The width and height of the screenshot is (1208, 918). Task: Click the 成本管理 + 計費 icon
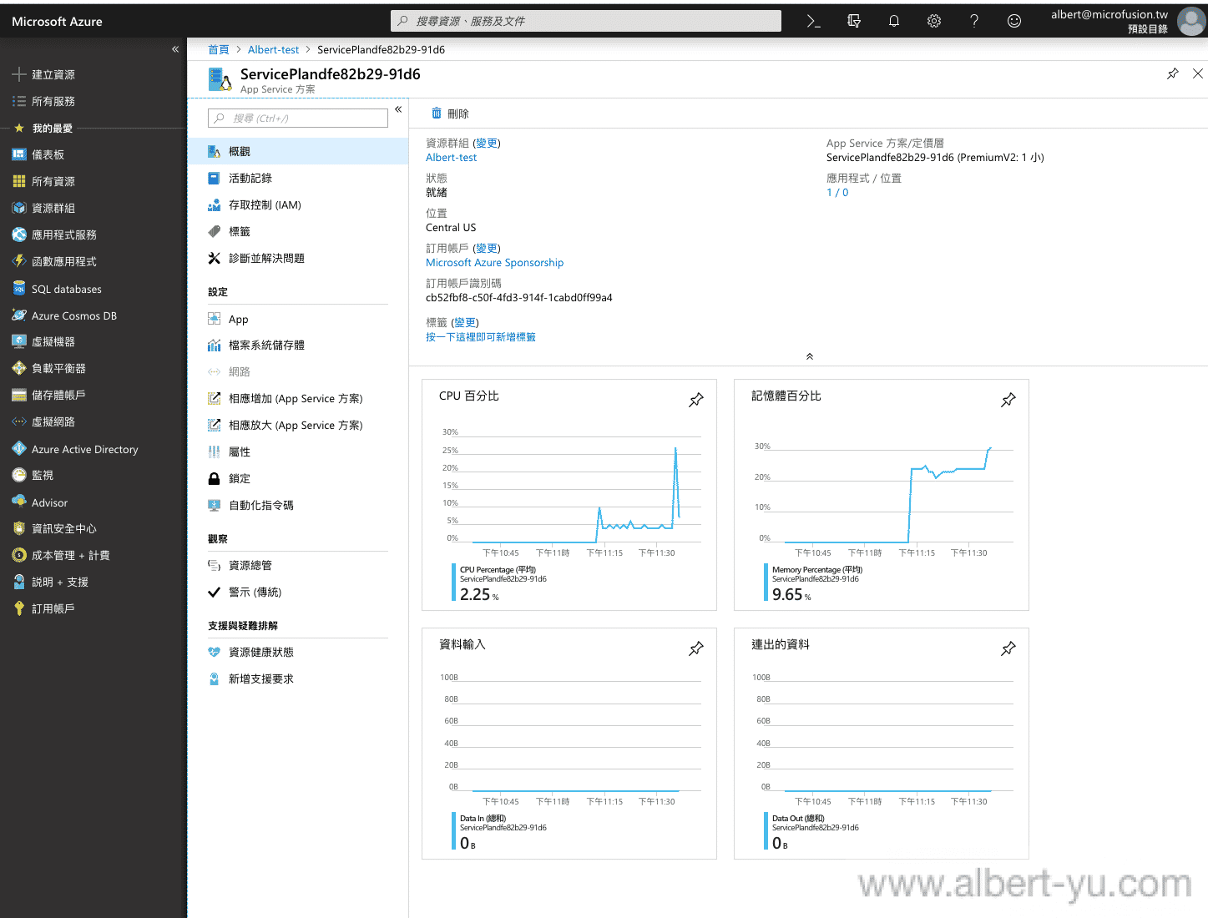pyautogui.click(x=19, y=555)
